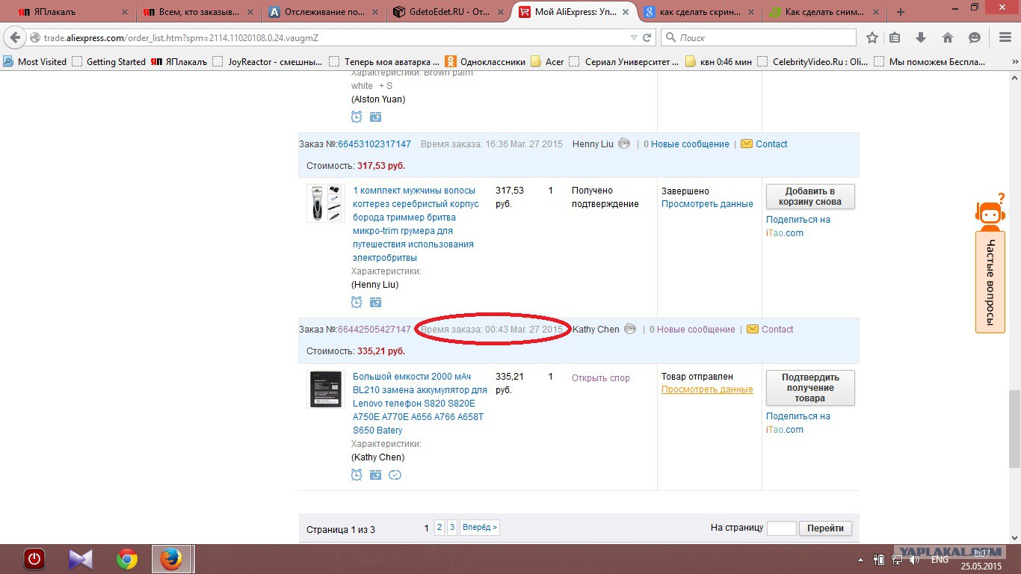Click the round checkmark icon under Kathy Chen item
The height and width of the screenshot is (574, 1021).
pos(395,475)
